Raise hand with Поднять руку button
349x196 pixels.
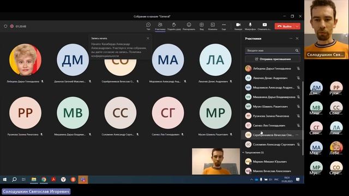pos(174,26)
